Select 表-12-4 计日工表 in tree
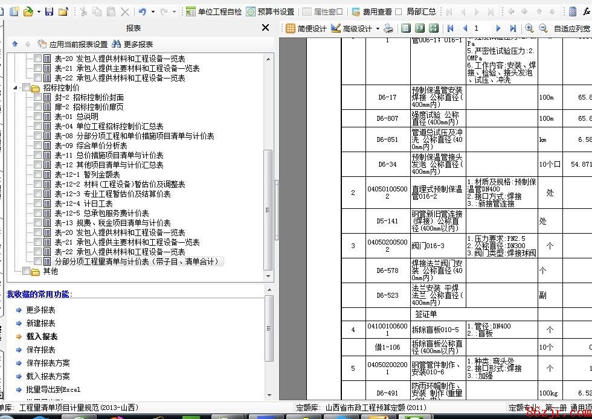The image size is (592, 419). click(x=83, y=203)
